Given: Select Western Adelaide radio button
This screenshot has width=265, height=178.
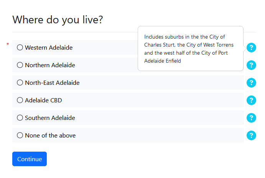Looking at the screenshot, I should (20, 48).
